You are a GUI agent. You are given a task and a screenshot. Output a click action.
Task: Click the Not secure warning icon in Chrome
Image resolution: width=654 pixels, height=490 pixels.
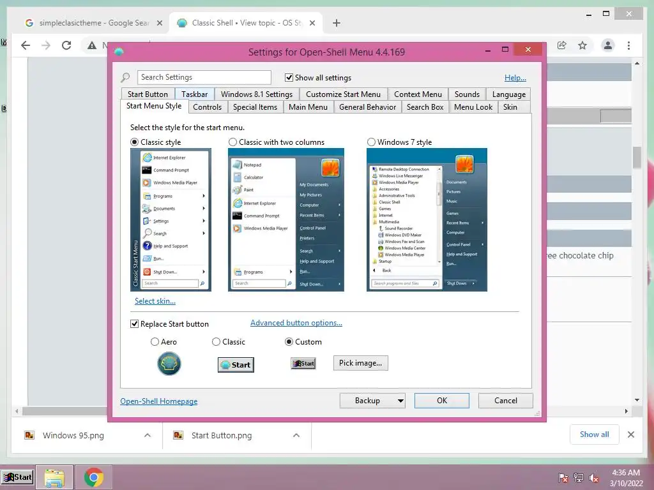pyautogui.click(x=92, y=45)
